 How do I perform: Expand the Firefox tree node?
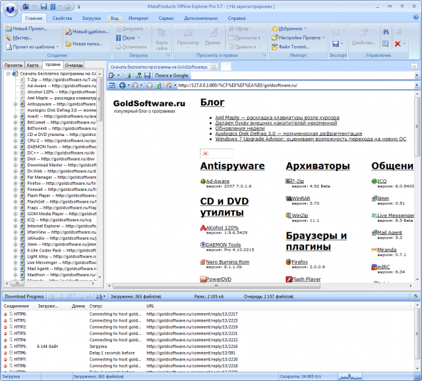(x=15, y=183)
